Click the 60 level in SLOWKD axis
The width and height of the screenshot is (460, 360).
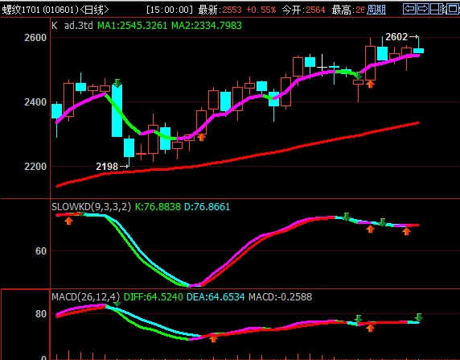point(41,251)
